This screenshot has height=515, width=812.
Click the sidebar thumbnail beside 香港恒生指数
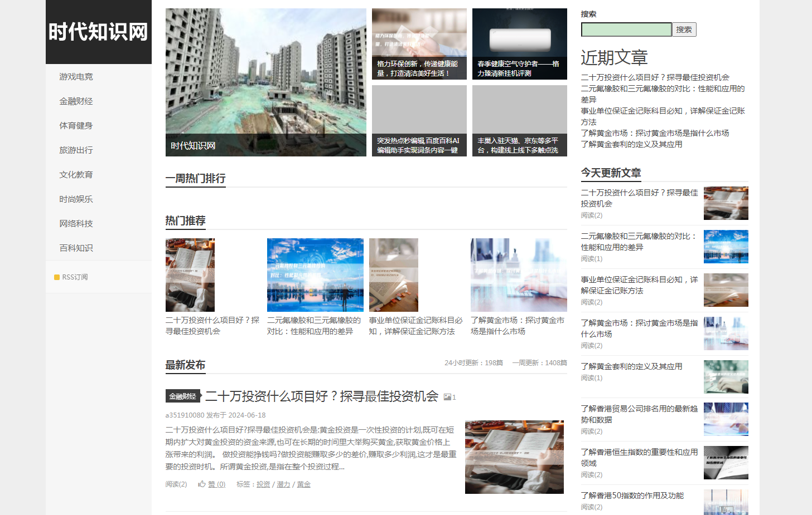tap(726, 463)
